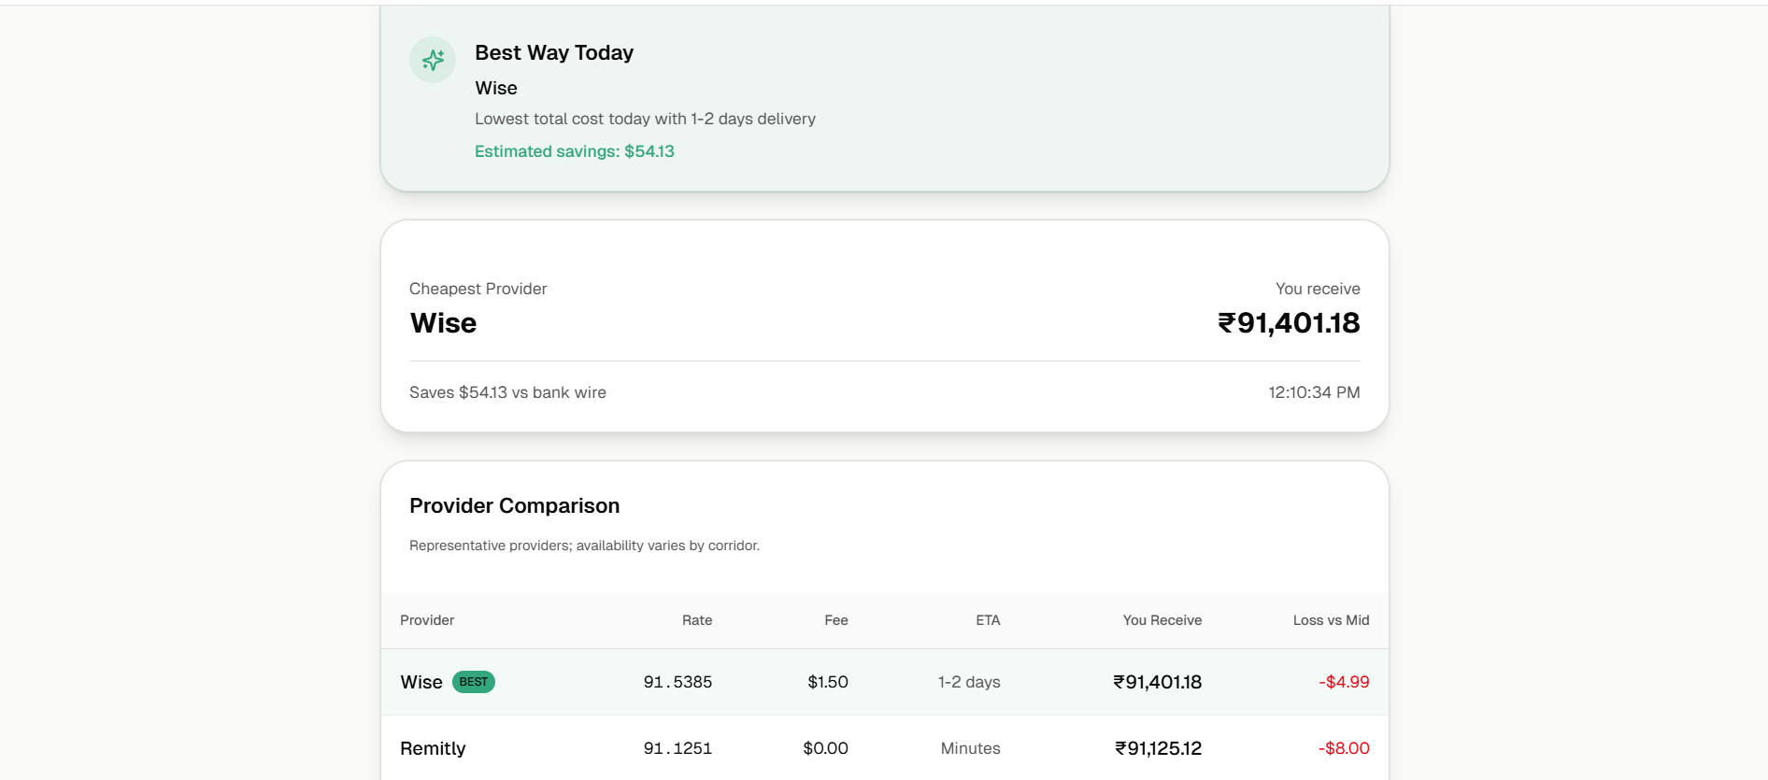Click the large Wise cheapest provider name
1768x780 pixels.
coord(443,323)
